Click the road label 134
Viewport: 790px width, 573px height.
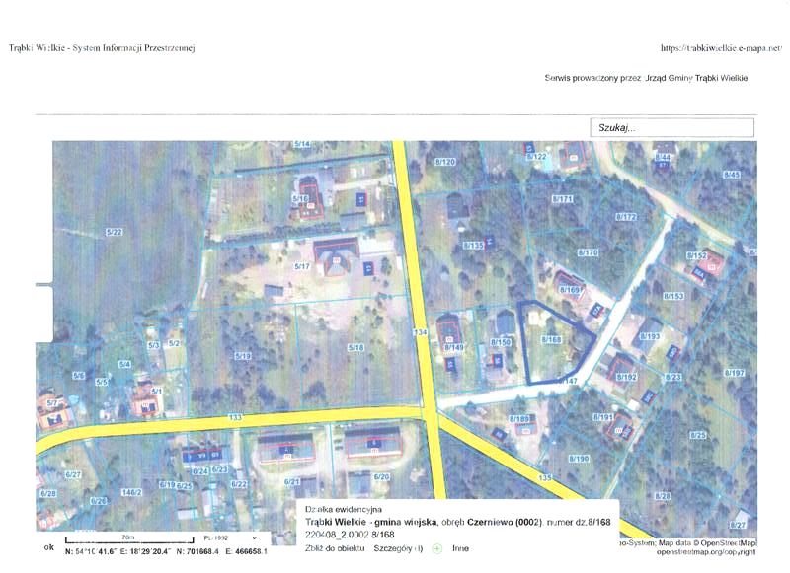point(420,334)
